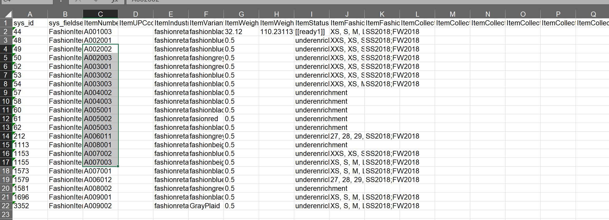Select row 1 header
This screenshot has width=609, height=220.
pyautogui.click(x=6, y=23)
